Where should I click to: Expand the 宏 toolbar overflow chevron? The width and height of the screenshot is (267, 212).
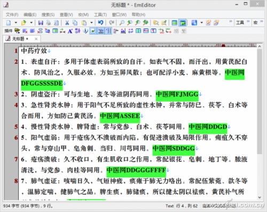pyautogui.click(x=262, y=21)
